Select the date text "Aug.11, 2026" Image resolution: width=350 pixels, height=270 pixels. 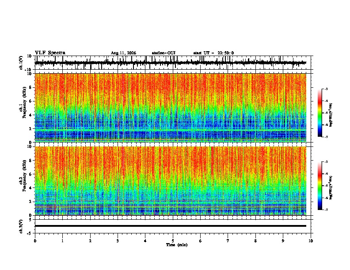pyautogui.click(x=123, y=53)
